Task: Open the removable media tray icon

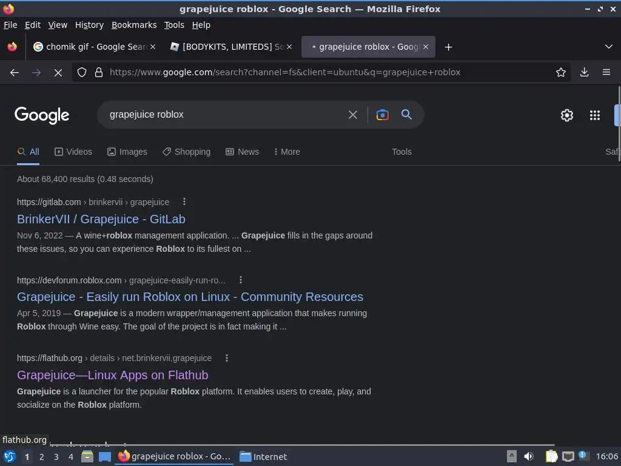Action: coord(512,456)
